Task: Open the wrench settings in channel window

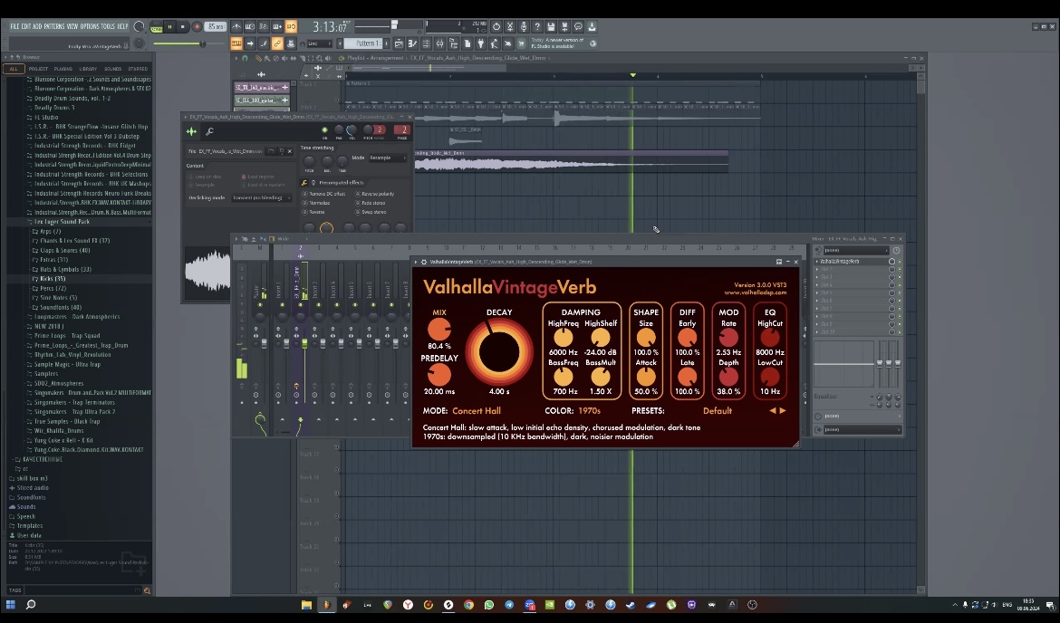Action: pos(209,131)
